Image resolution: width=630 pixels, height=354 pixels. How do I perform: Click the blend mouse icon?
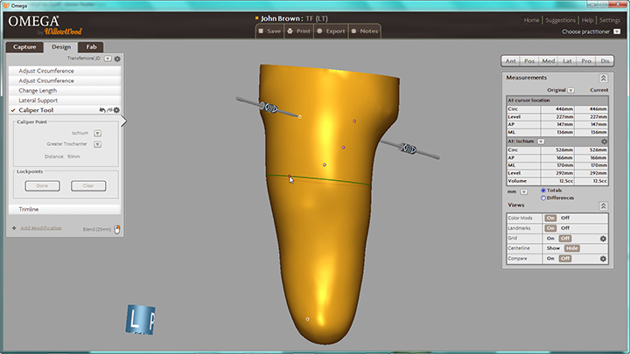116,229
